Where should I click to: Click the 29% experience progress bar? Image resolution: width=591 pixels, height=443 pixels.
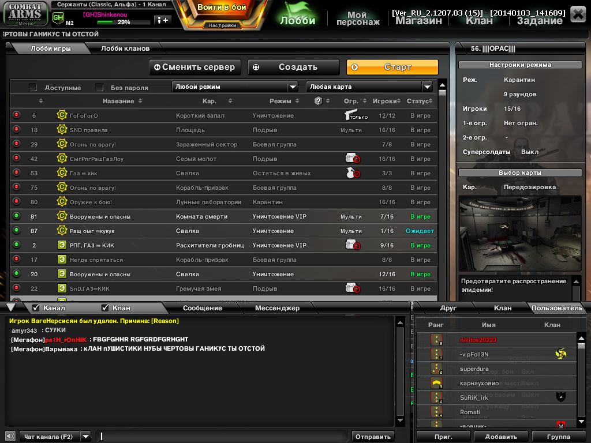tap(123, 22)
